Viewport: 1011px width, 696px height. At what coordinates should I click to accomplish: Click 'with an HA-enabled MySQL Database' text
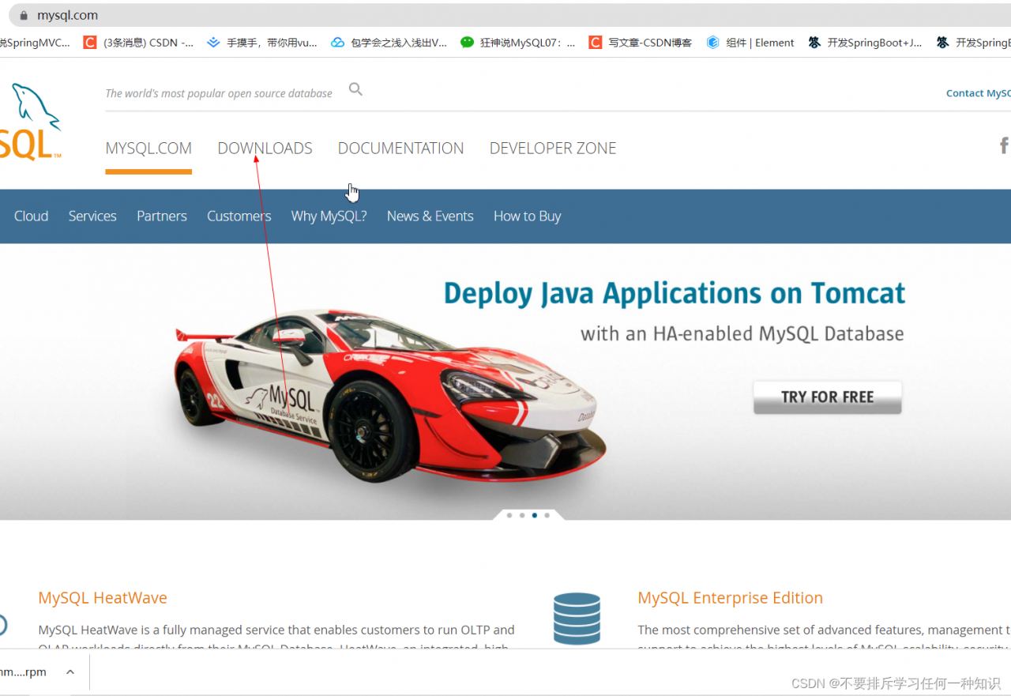(742, 334)
